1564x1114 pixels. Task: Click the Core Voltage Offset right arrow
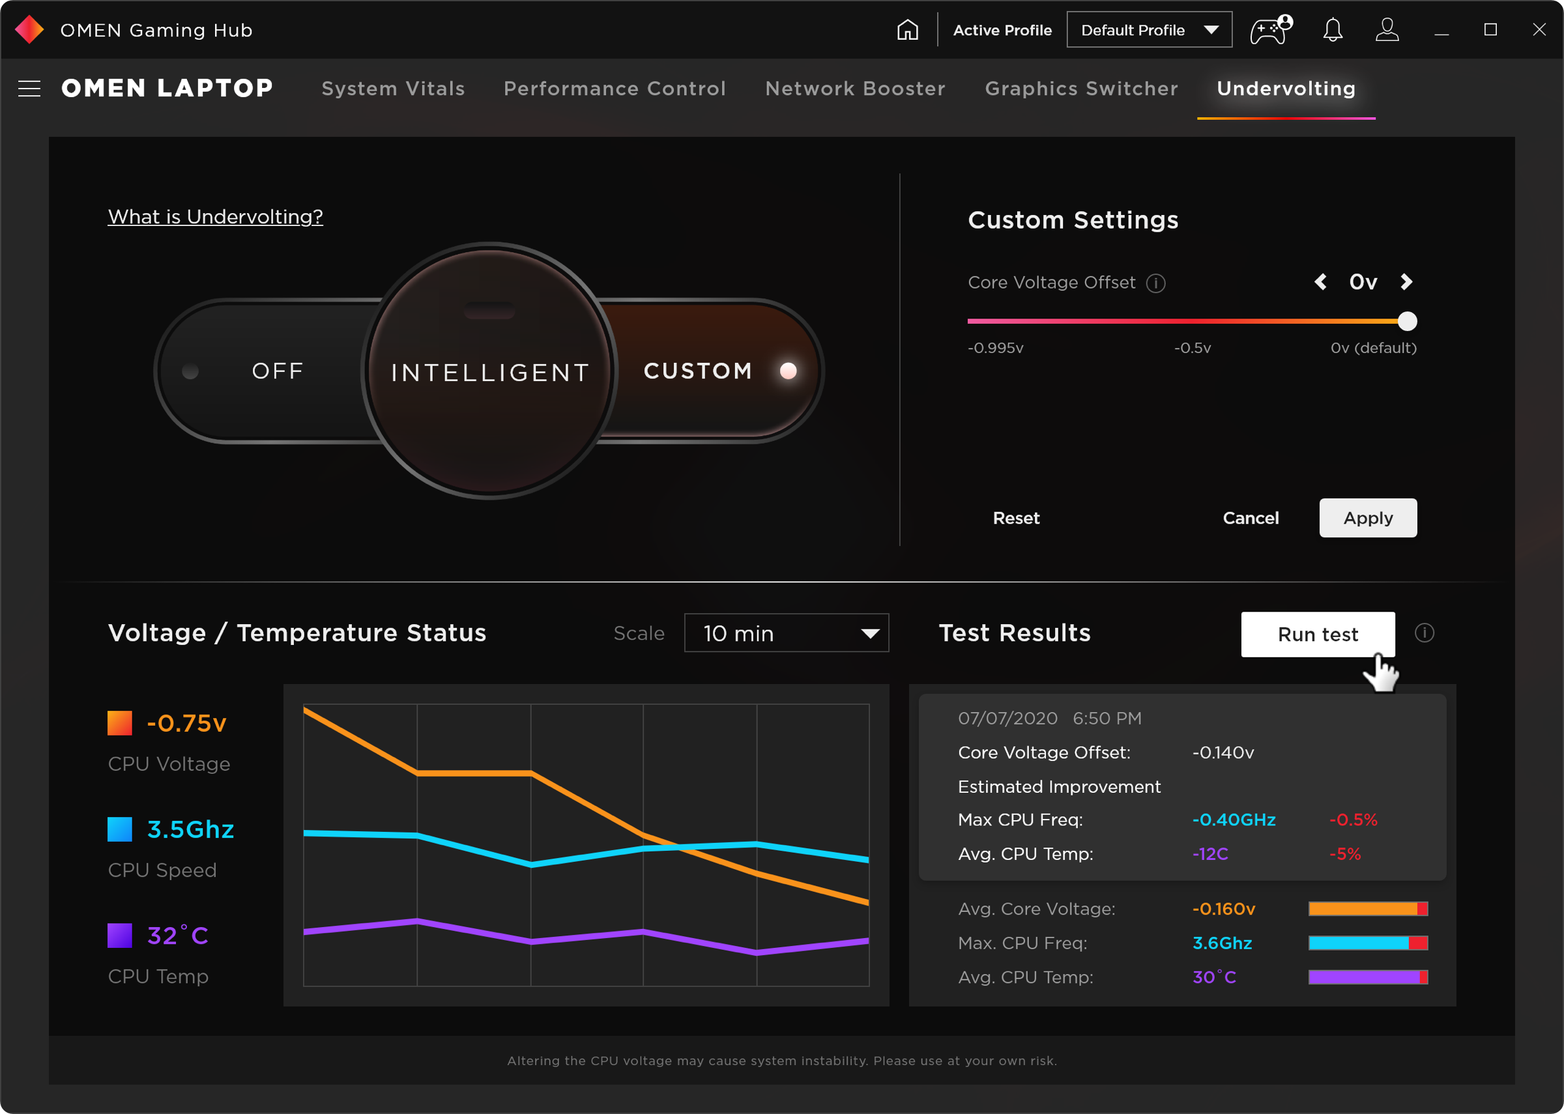pos(1407,282)
